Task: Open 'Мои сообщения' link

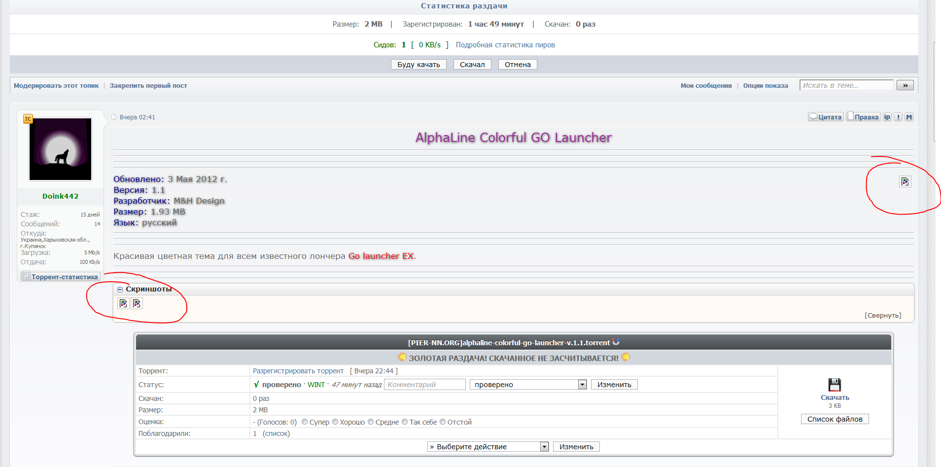Action: (706, 86)
